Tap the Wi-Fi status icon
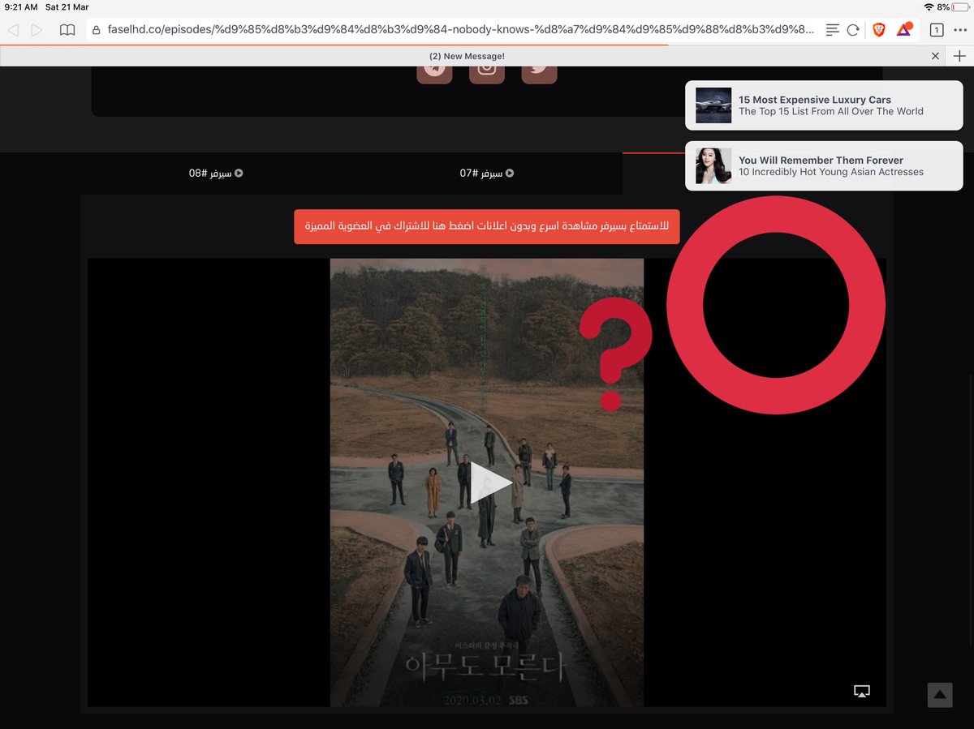This screenshot has width=974, height=729. point(929,6)
